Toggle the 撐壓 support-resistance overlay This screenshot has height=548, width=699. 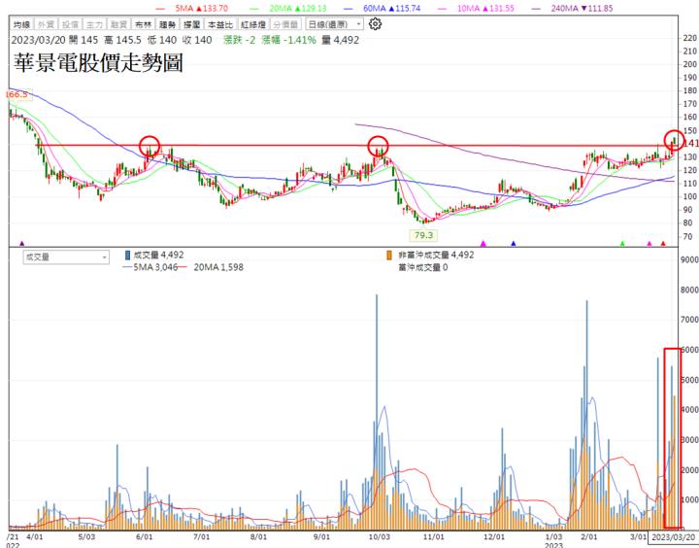point(191,24)
